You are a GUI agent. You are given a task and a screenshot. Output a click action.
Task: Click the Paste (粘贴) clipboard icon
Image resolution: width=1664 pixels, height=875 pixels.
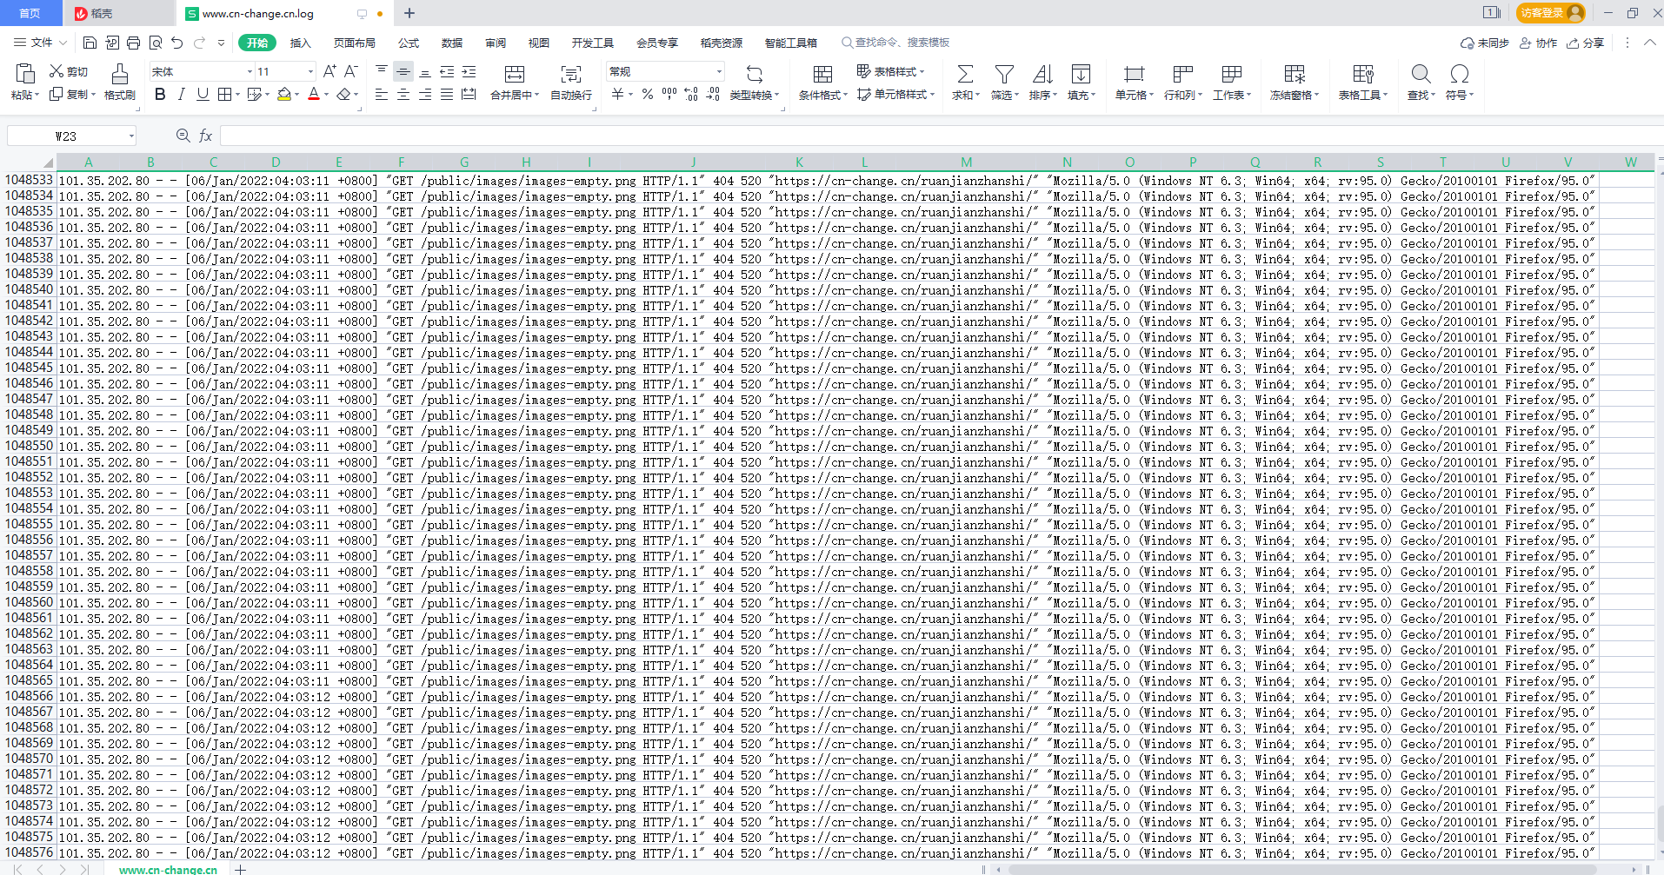(25, 74)
